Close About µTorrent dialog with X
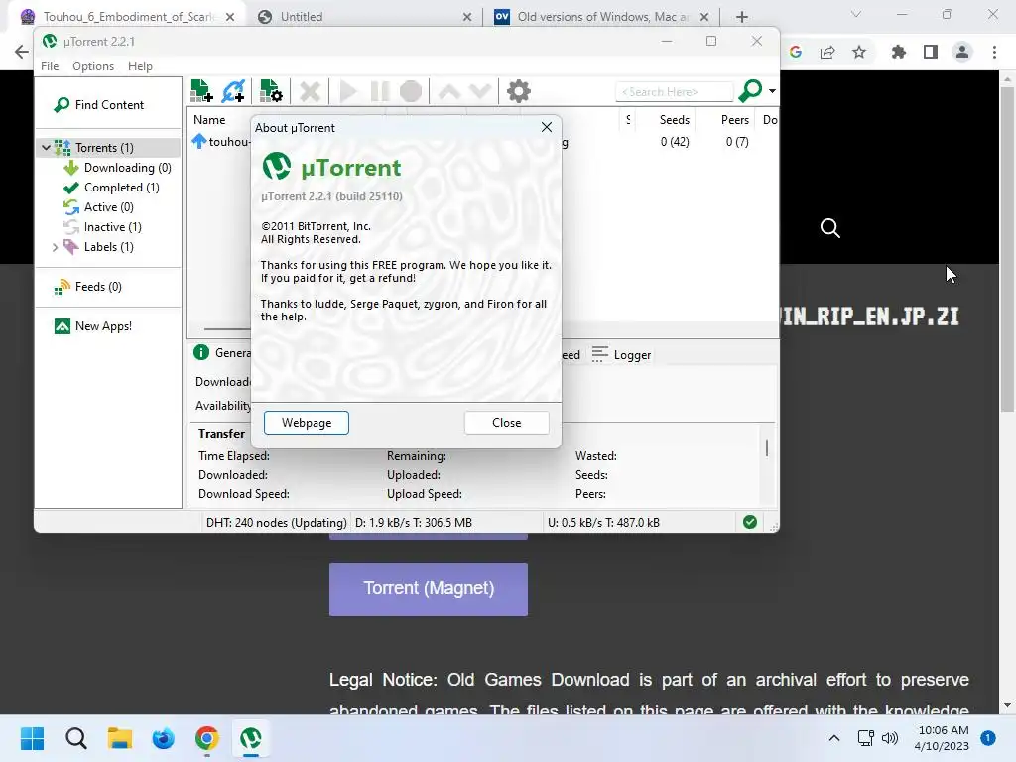Viewport: 1016px width, 762px height. [547, 127]
